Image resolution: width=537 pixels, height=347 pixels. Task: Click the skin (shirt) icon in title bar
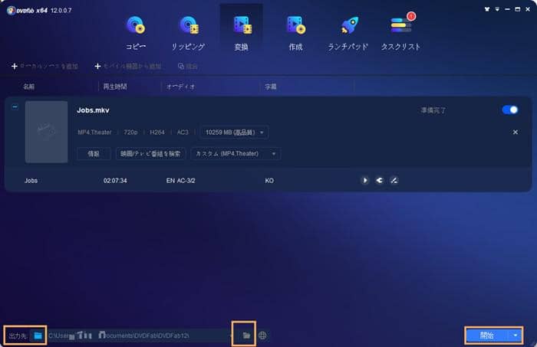[x=486, y=9]
